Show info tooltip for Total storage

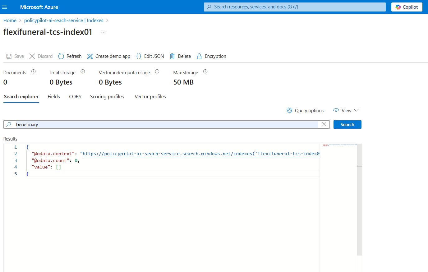[x=83, y=71]
